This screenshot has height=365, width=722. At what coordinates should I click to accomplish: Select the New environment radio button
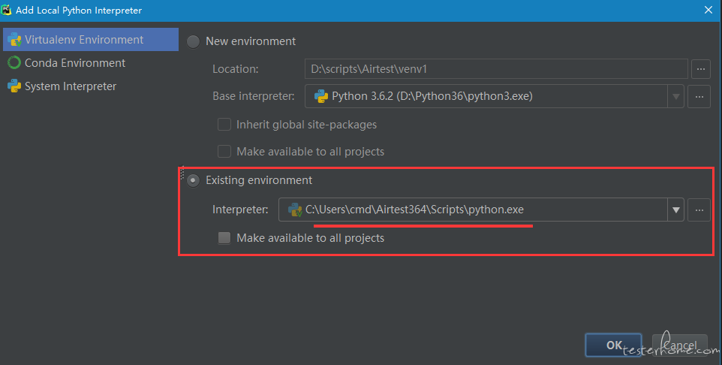click(x=194, y=41)
